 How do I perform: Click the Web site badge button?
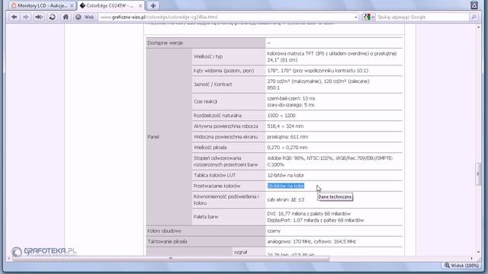85,17
